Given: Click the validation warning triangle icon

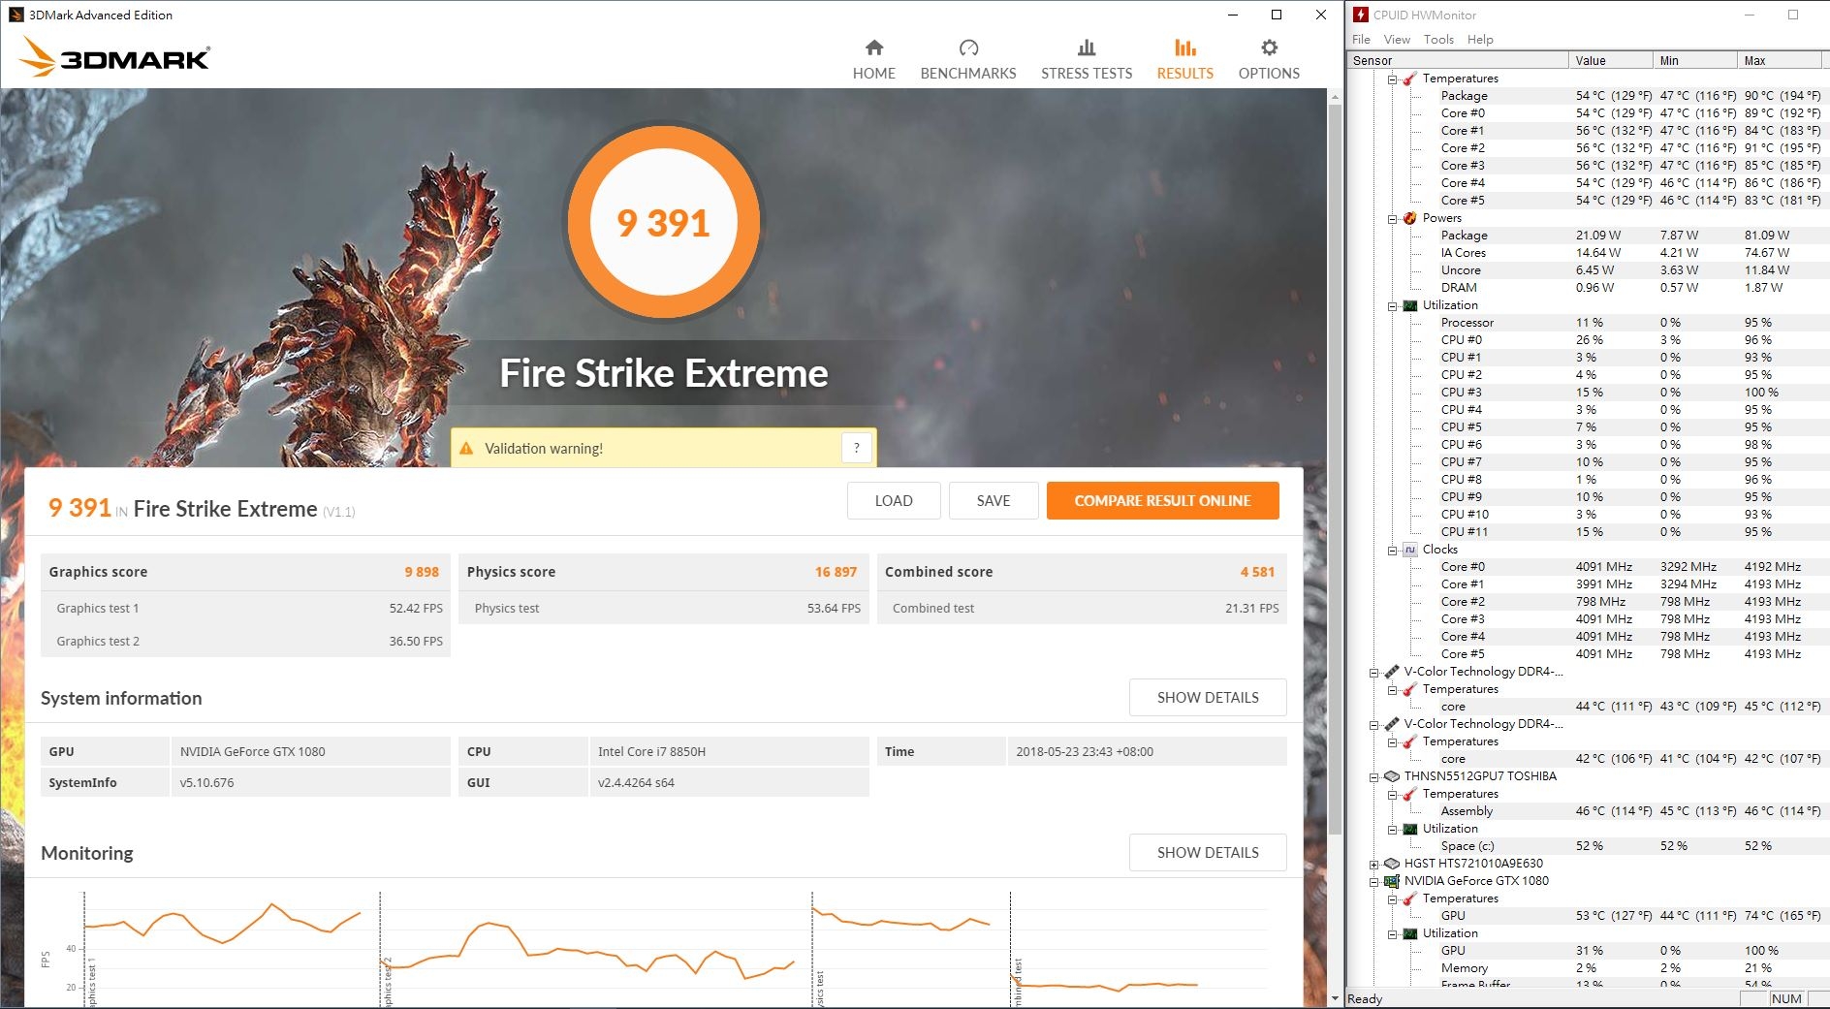Looking at the screenshot, I should point(466,449).
